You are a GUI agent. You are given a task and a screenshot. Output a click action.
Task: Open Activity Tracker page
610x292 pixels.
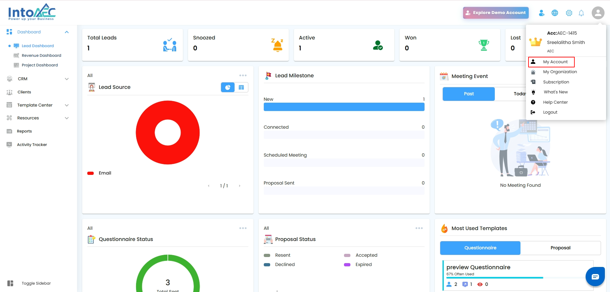tap(32, 145)
